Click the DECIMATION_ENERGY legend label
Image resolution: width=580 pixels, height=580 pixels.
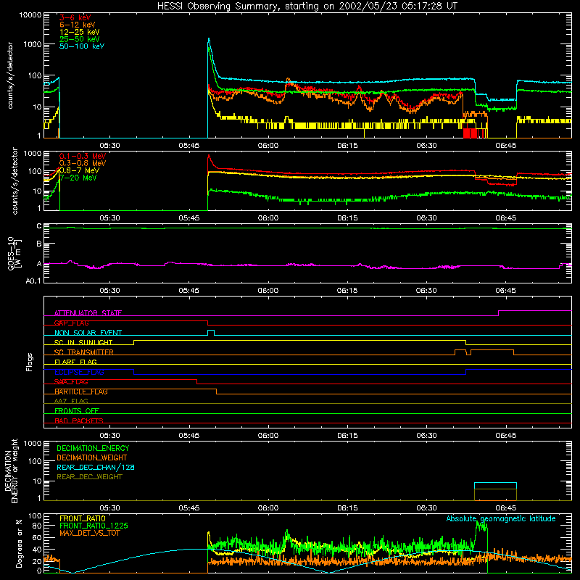93,448
